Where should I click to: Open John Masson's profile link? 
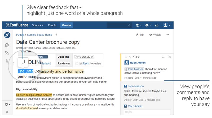click(x=136, y=86)
